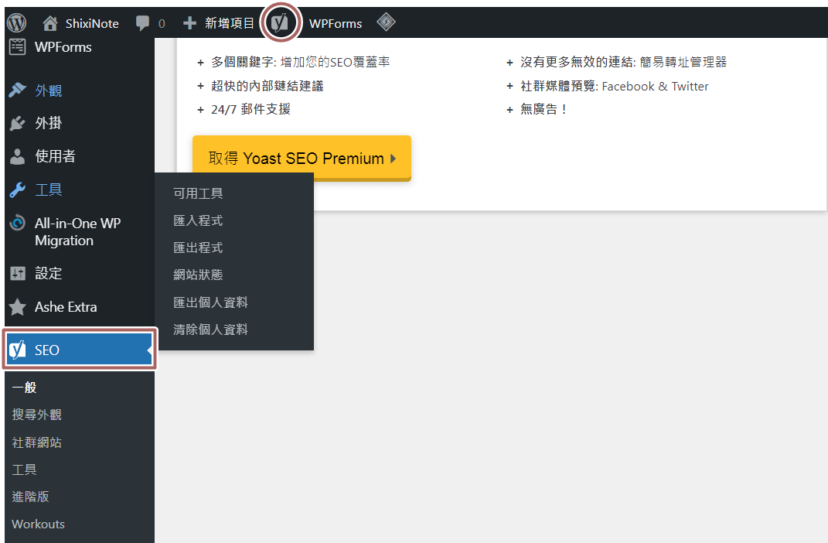Click the 使用者 person icon

(x=18, y=156)
